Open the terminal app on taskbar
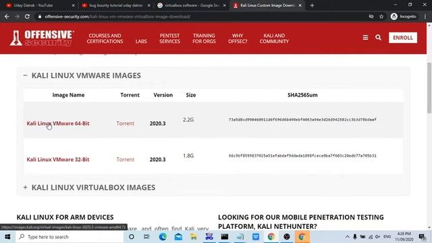 (225, 237)
